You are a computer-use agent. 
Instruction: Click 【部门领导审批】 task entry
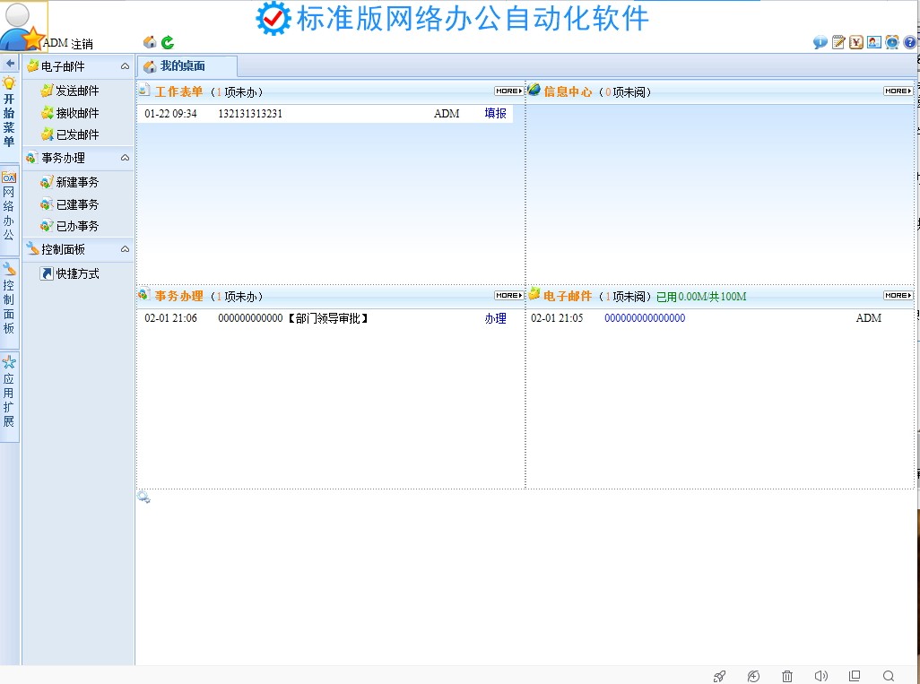point(327,318)
